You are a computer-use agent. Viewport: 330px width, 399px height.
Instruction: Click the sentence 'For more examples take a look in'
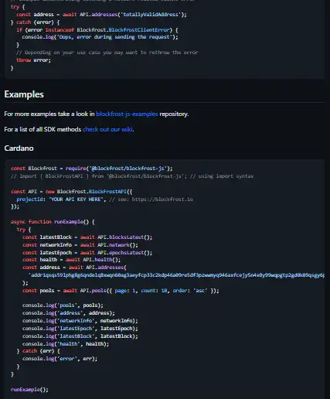(x=49, y=114)
